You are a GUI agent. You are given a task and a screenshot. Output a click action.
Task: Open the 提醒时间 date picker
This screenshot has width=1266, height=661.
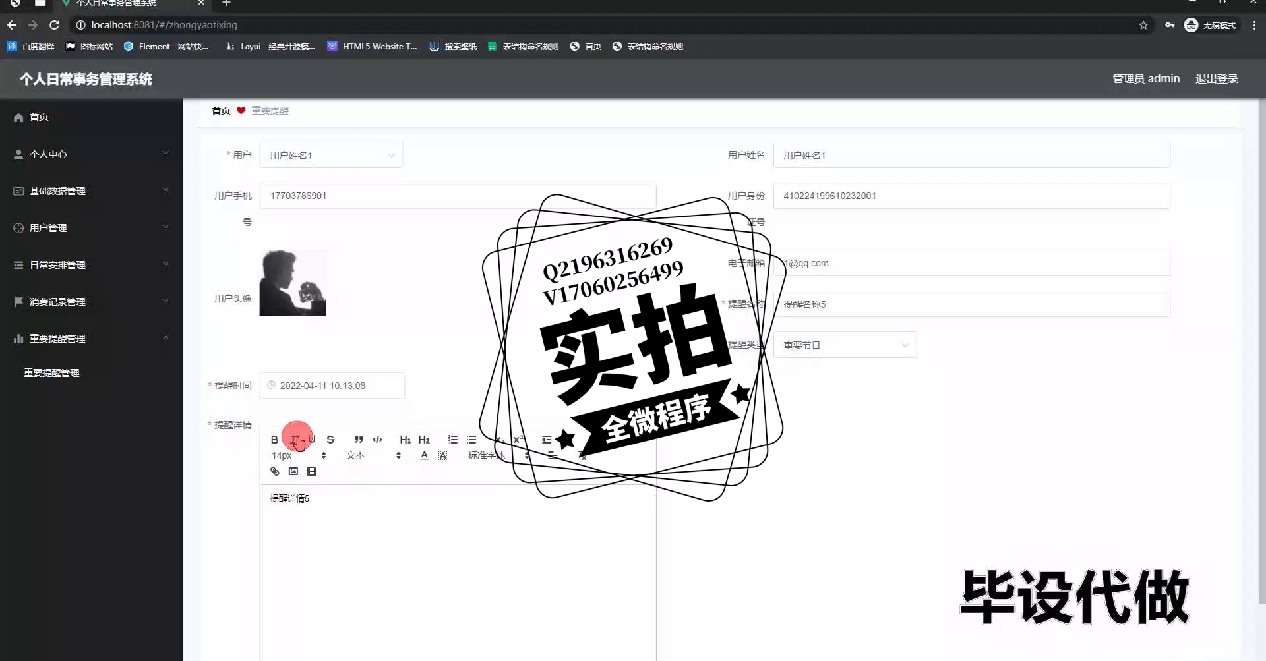click(x=332, y=386)
